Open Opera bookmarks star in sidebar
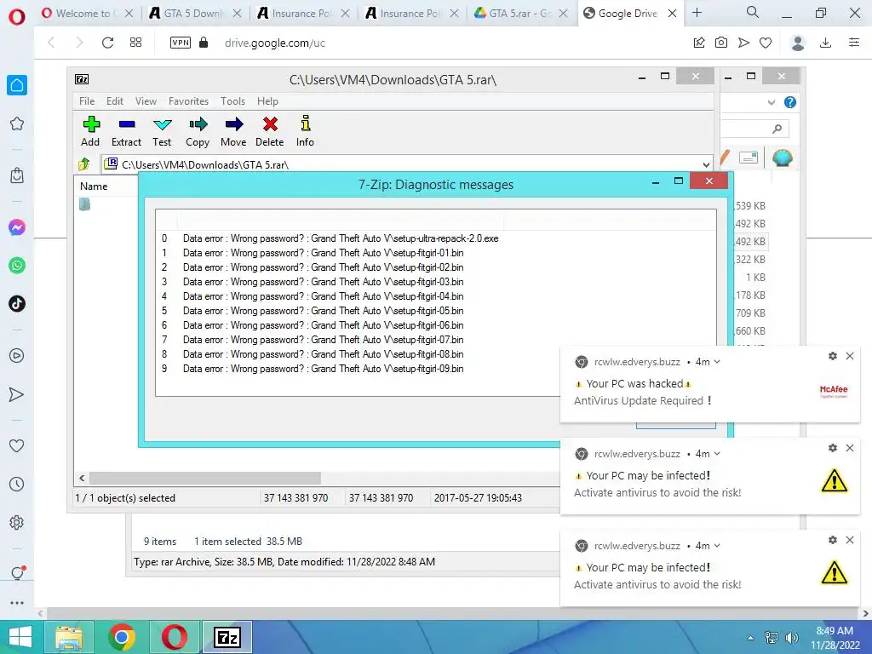The width and height of the screenshot is (872, 654). pyautogui.click(x=17, y=123)
